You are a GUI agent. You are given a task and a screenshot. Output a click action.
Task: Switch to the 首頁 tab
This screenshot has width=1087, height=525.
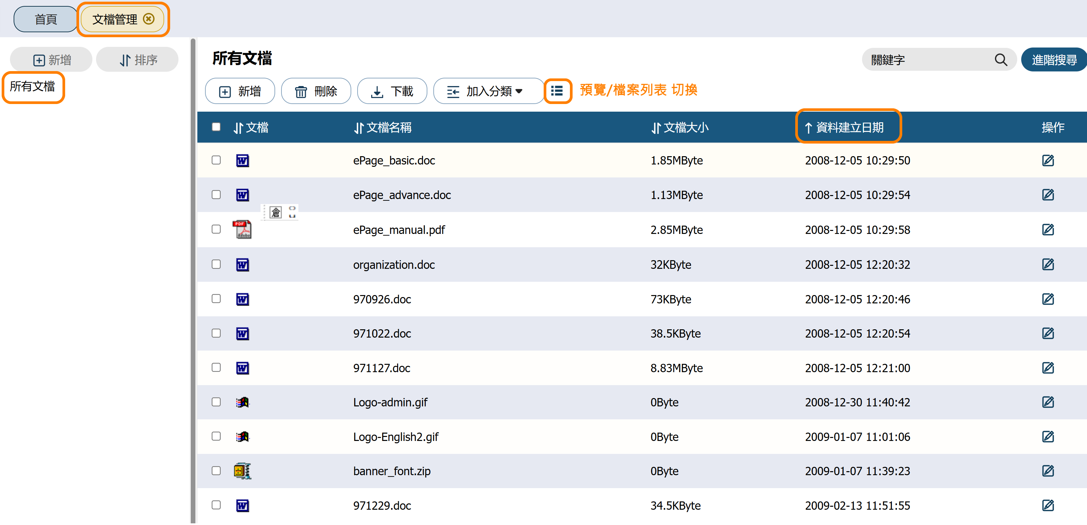pyautogui.click(x=46, y=19)
